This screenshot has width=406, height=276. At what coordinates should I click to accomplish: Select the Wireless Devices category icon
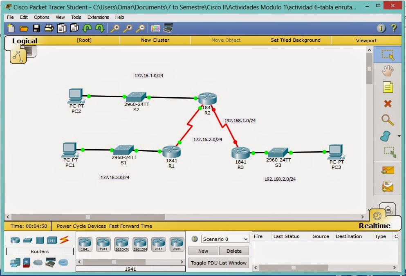[x=52, y=240]
